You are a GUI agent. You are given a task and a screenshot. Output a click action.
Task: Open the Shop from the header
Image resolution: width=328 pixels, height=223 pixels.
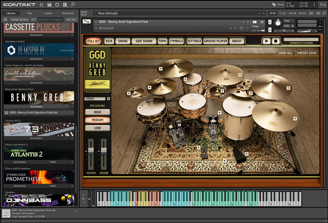(x=278, y=4)
